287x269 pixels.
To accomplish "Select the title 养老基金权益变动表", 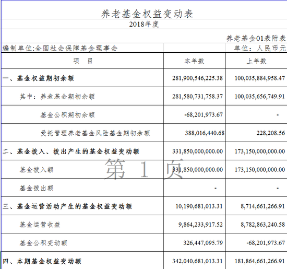I will [x=147, y=14].
